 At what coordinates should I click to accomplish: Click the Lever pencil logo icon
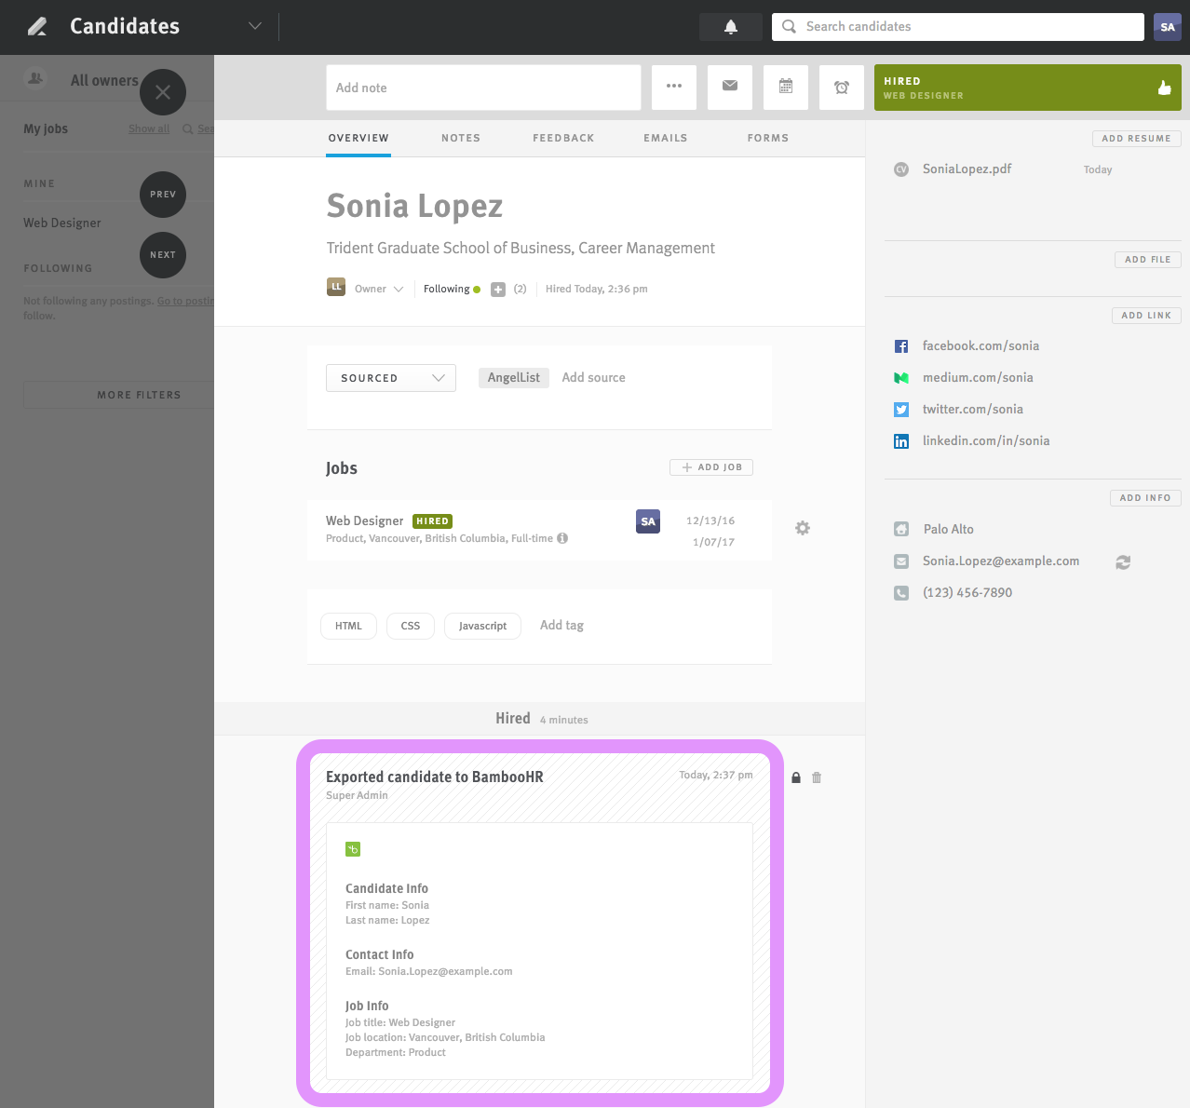point(37,26)
